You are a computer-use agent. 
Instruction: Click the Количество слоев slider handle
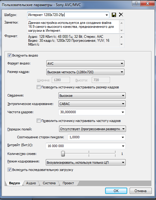63,154
